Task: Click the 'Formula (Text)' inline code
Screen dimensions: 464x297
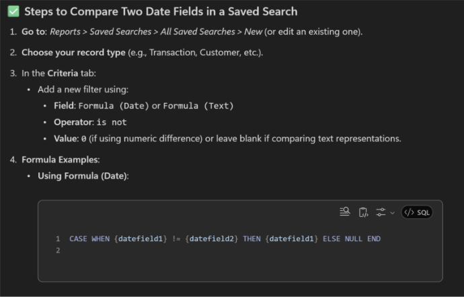Action: tap(198, 106)
